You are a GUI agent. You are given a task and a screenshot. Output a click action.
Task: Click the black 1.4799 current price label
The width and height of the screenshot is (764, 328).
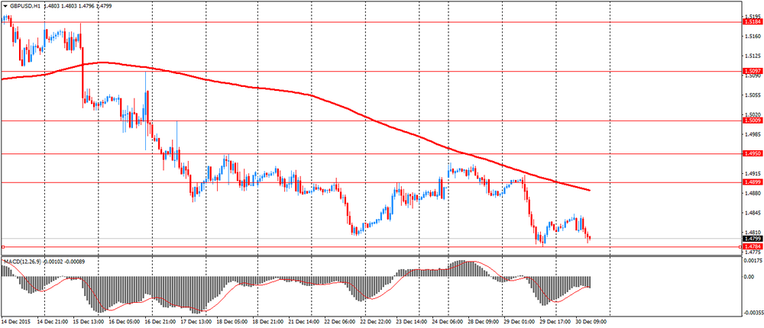[751, 239]
